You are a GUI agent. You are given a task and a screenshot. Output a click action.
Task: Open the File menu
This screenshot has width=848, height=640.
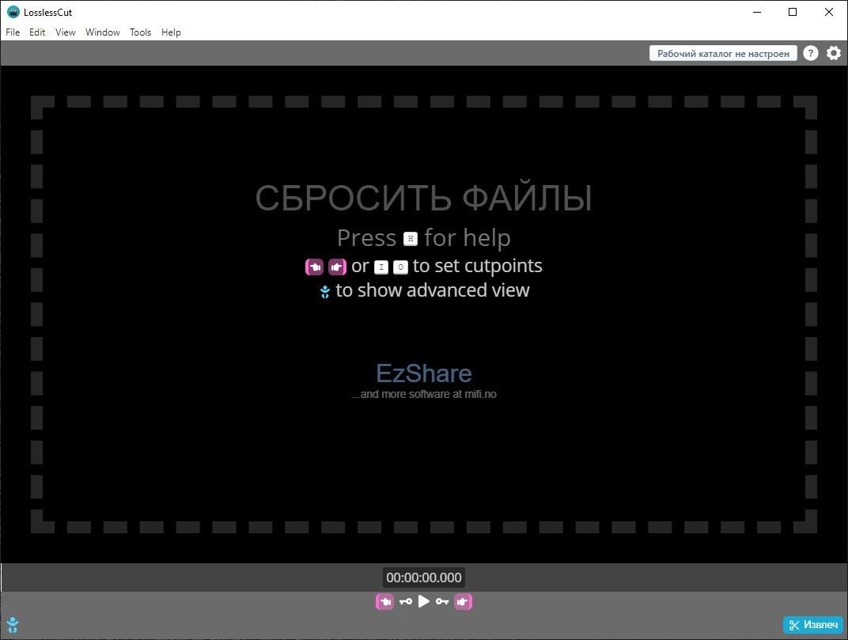tap(13, 32)
